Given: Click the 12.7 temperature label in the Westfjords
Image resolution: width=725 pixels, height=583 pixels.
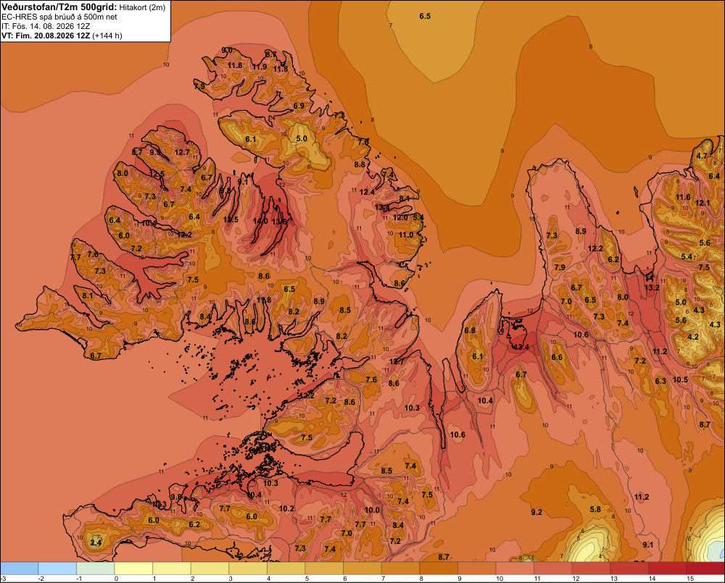Looking at the screenshot, I should pos(182,152).
